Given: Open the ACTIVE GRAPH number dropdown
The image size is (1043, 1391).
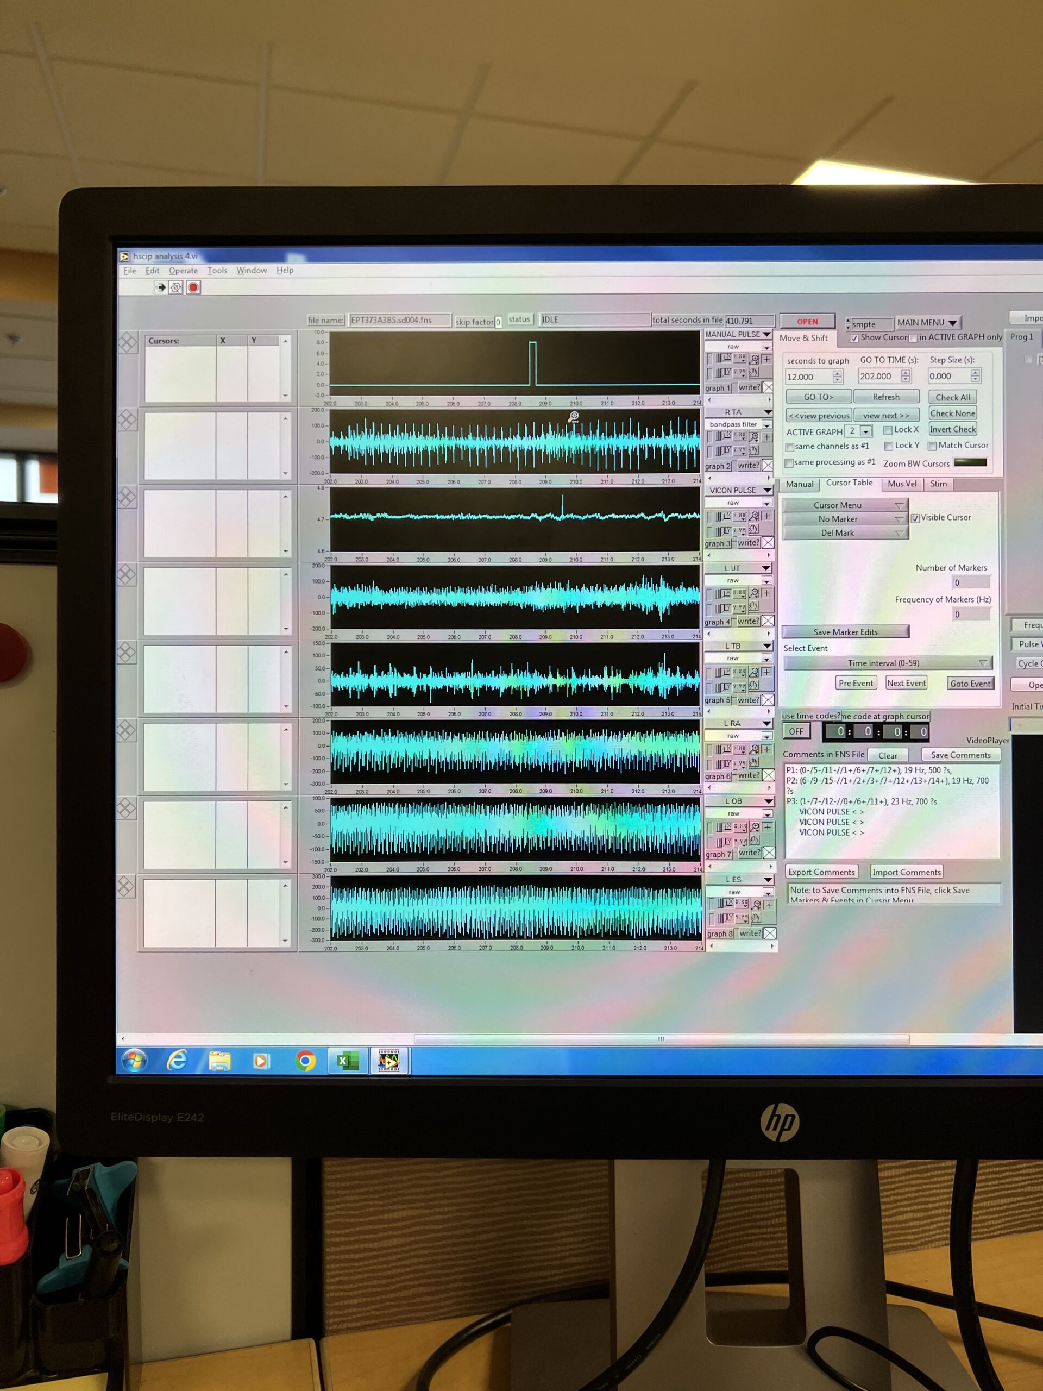Looking at the screenshot, I should pos(866,431).
